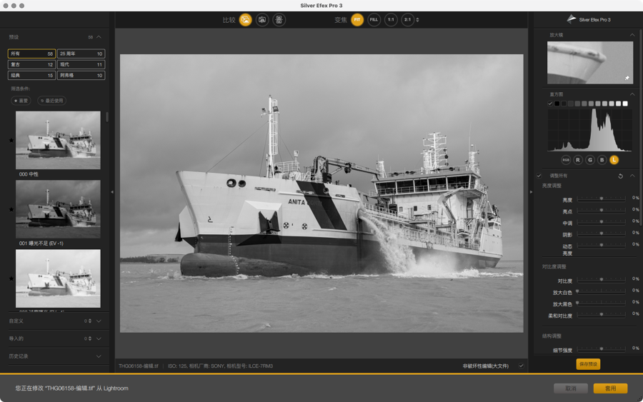
Task: Click the 套用 apply button
Action: (x=610, y=388)
